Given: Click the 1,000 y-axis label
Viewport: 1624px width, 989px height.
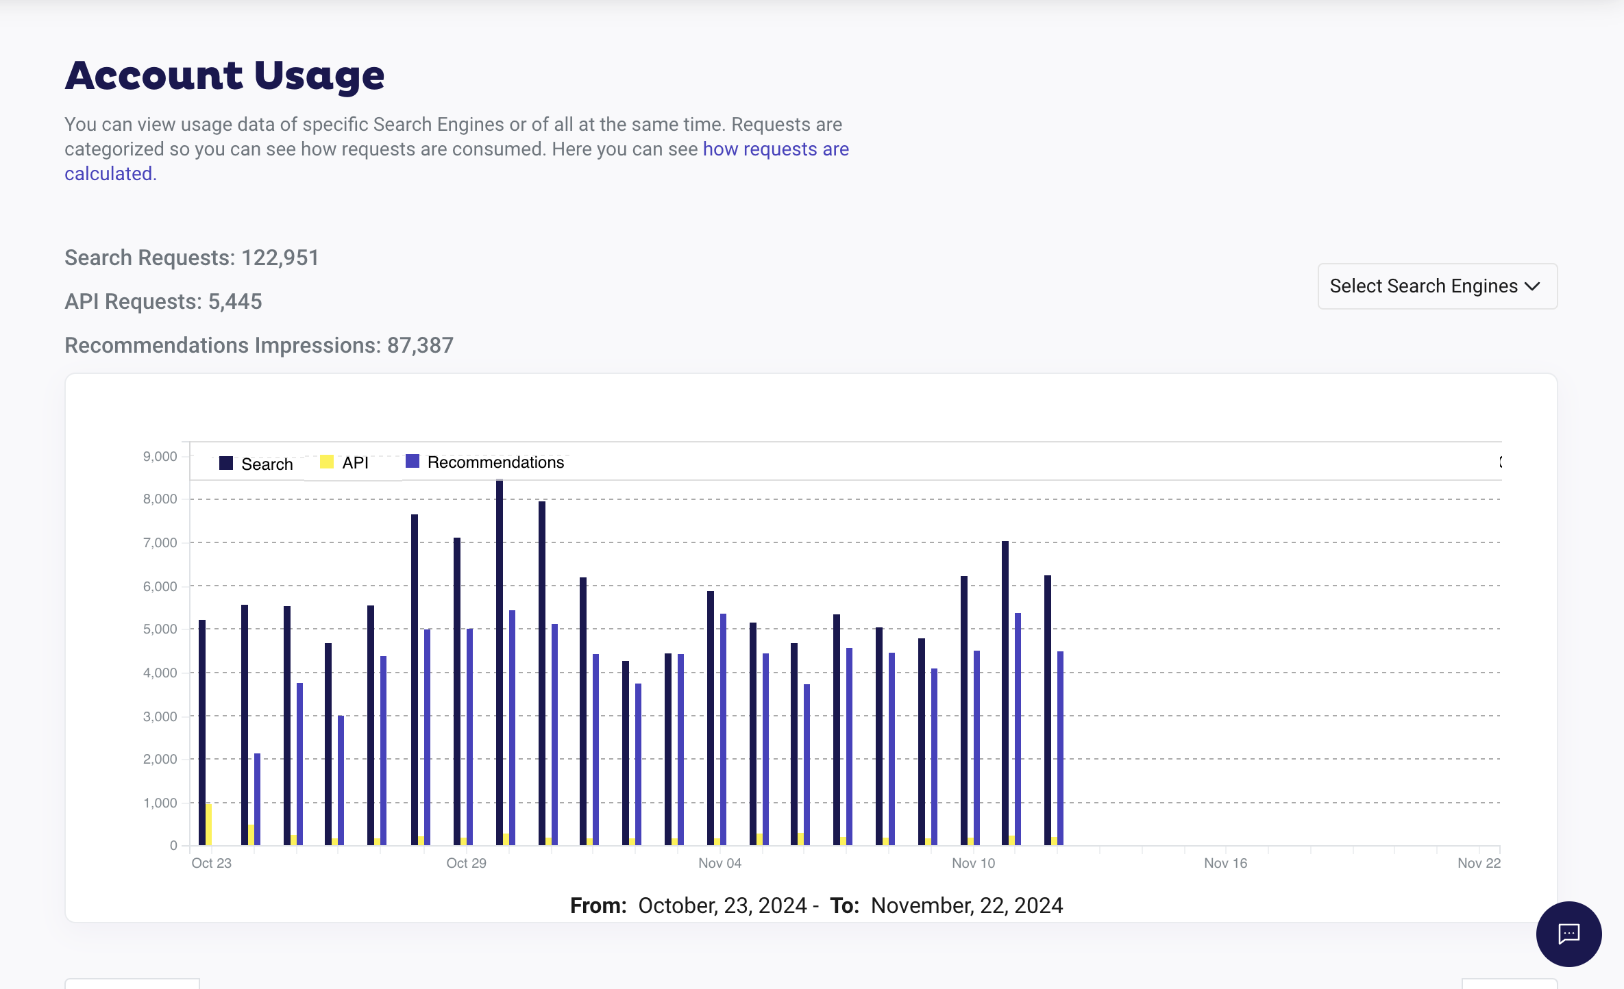Looking at the screenshot, I should [x=160, y=803].
